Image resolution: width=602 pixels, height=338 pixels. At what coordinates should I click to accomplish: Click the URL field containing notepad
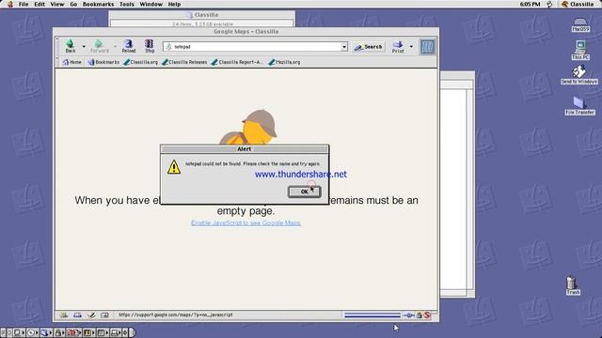click(x=255, y=47)
